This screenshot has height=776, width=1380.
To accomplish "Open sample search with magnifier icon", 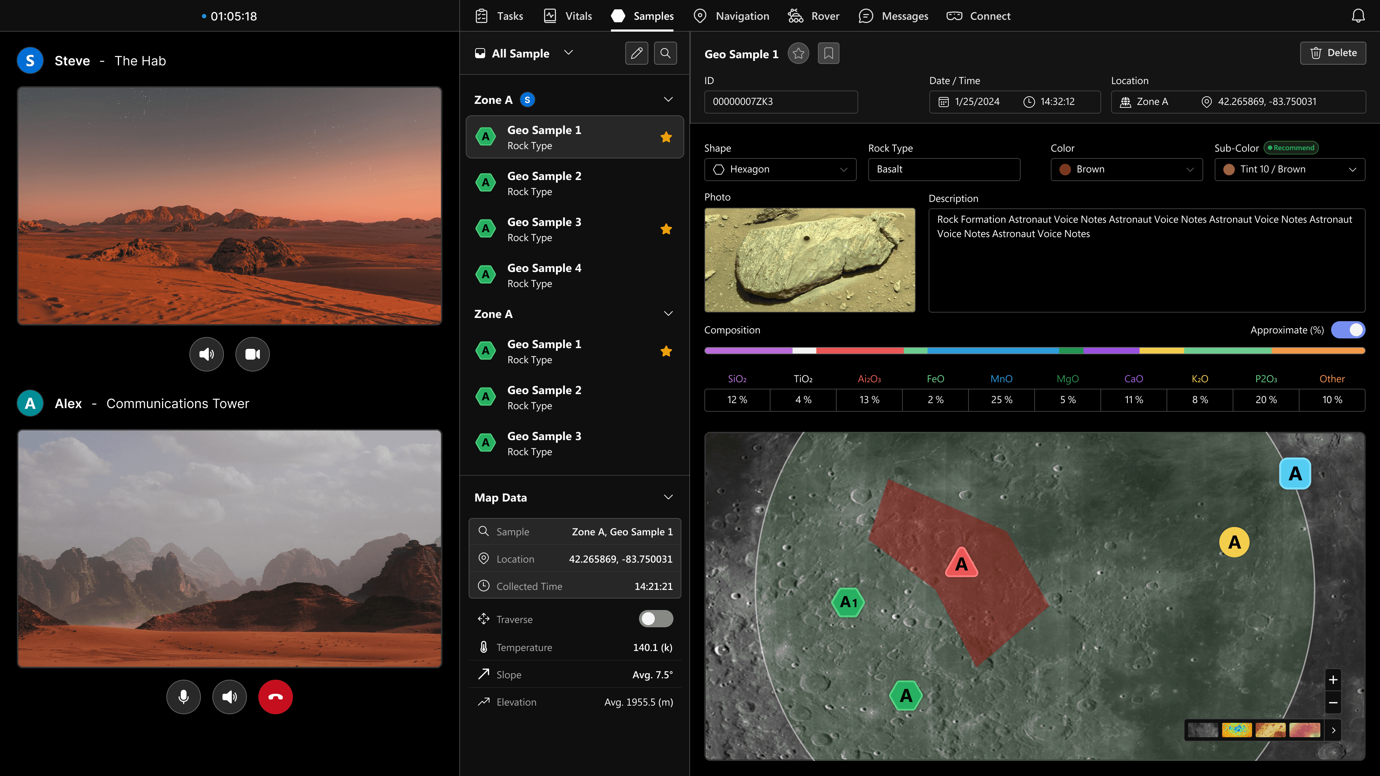I will pyautogui.click(x=665, y=53).
